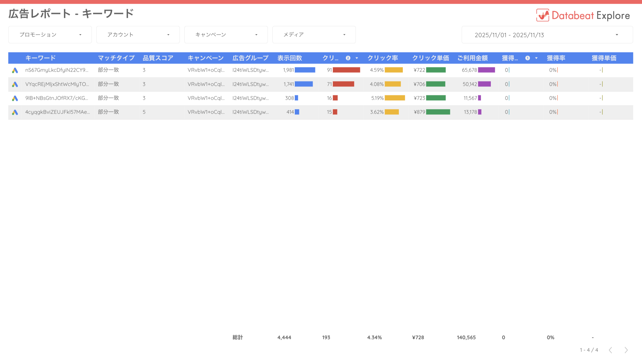Sort by ご利用金額 column header
Image resolution: width=642 pixels, height=360 pixels.
click(x=472, y=58)
